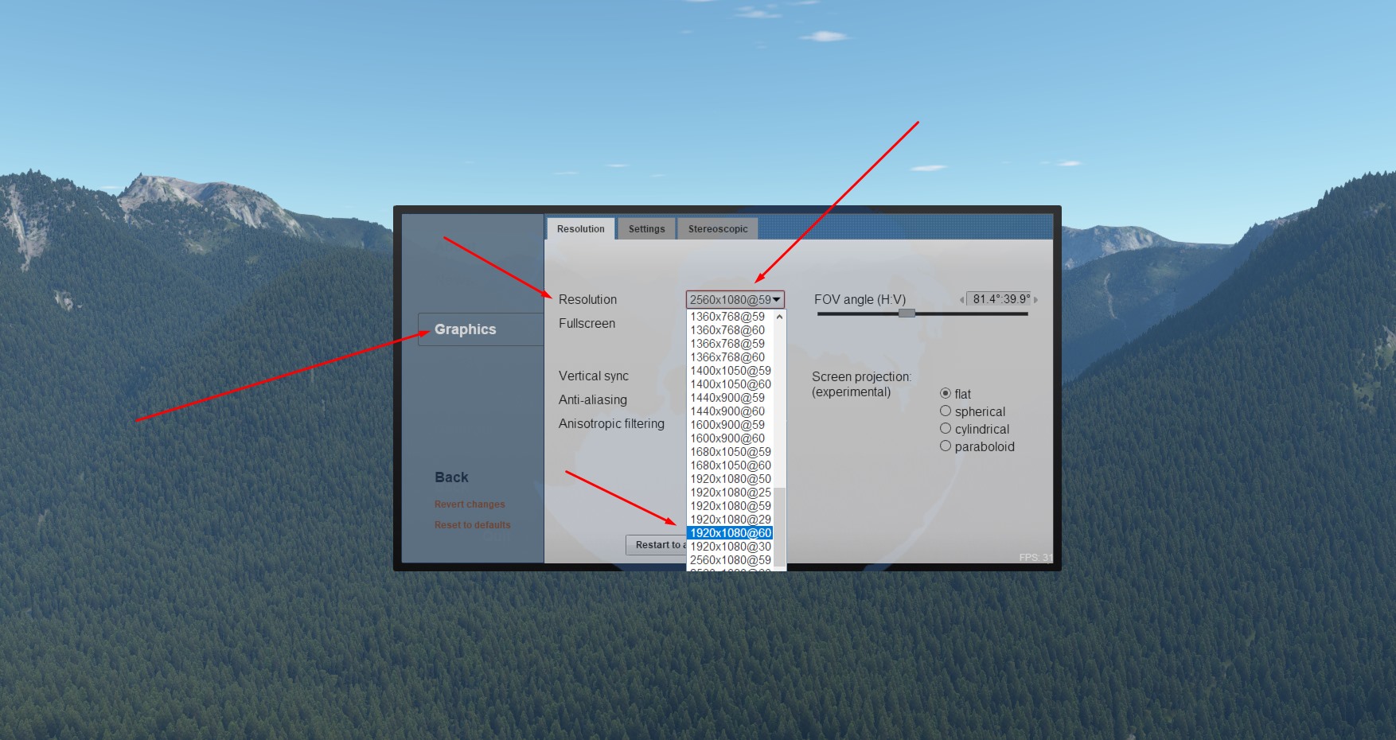Viewport: 1396px width, 740px height.
Task: Collapse the Resolution combo box showing 2560x1080@59
Action: tap(735, 300)
